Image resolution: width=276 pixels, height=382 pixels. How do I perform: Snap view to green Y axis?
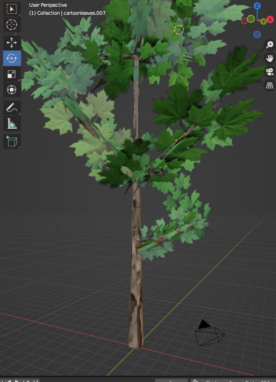(263, 22)
